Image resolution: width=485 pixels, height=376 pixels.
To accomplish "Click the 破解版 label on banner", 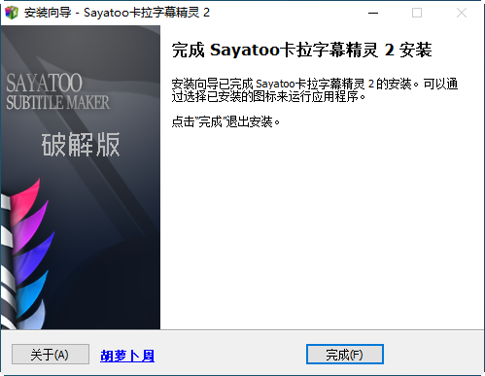I will (x=81, y=145).
